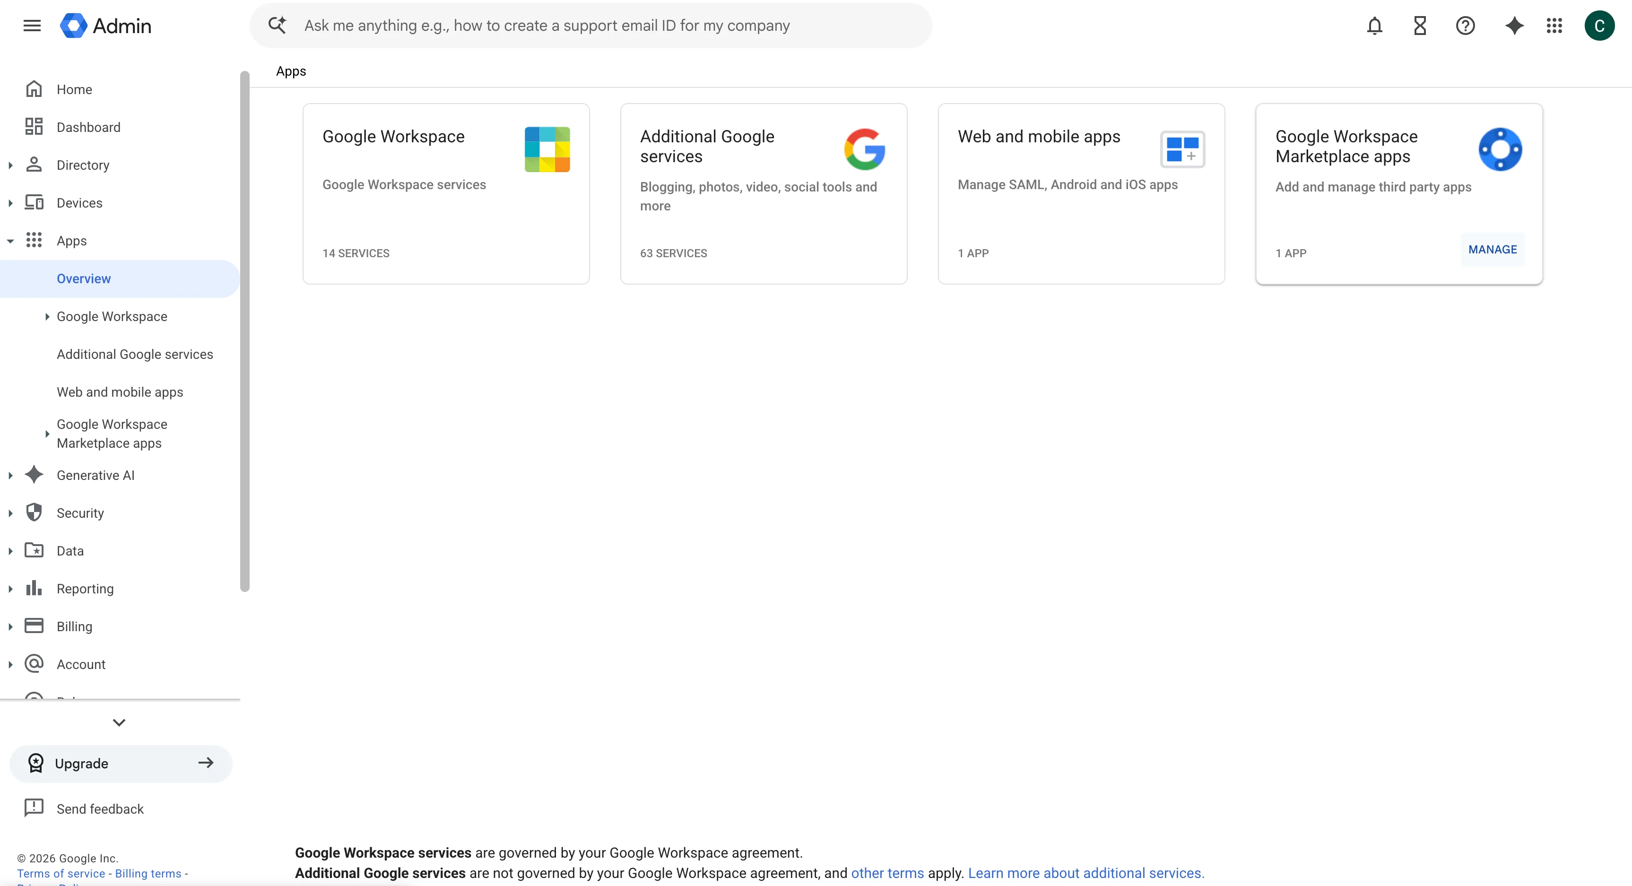The height and width of the screenshot is (886, 1632).
Task: Expand the Reporting section arrow
Action: [10, 589]
